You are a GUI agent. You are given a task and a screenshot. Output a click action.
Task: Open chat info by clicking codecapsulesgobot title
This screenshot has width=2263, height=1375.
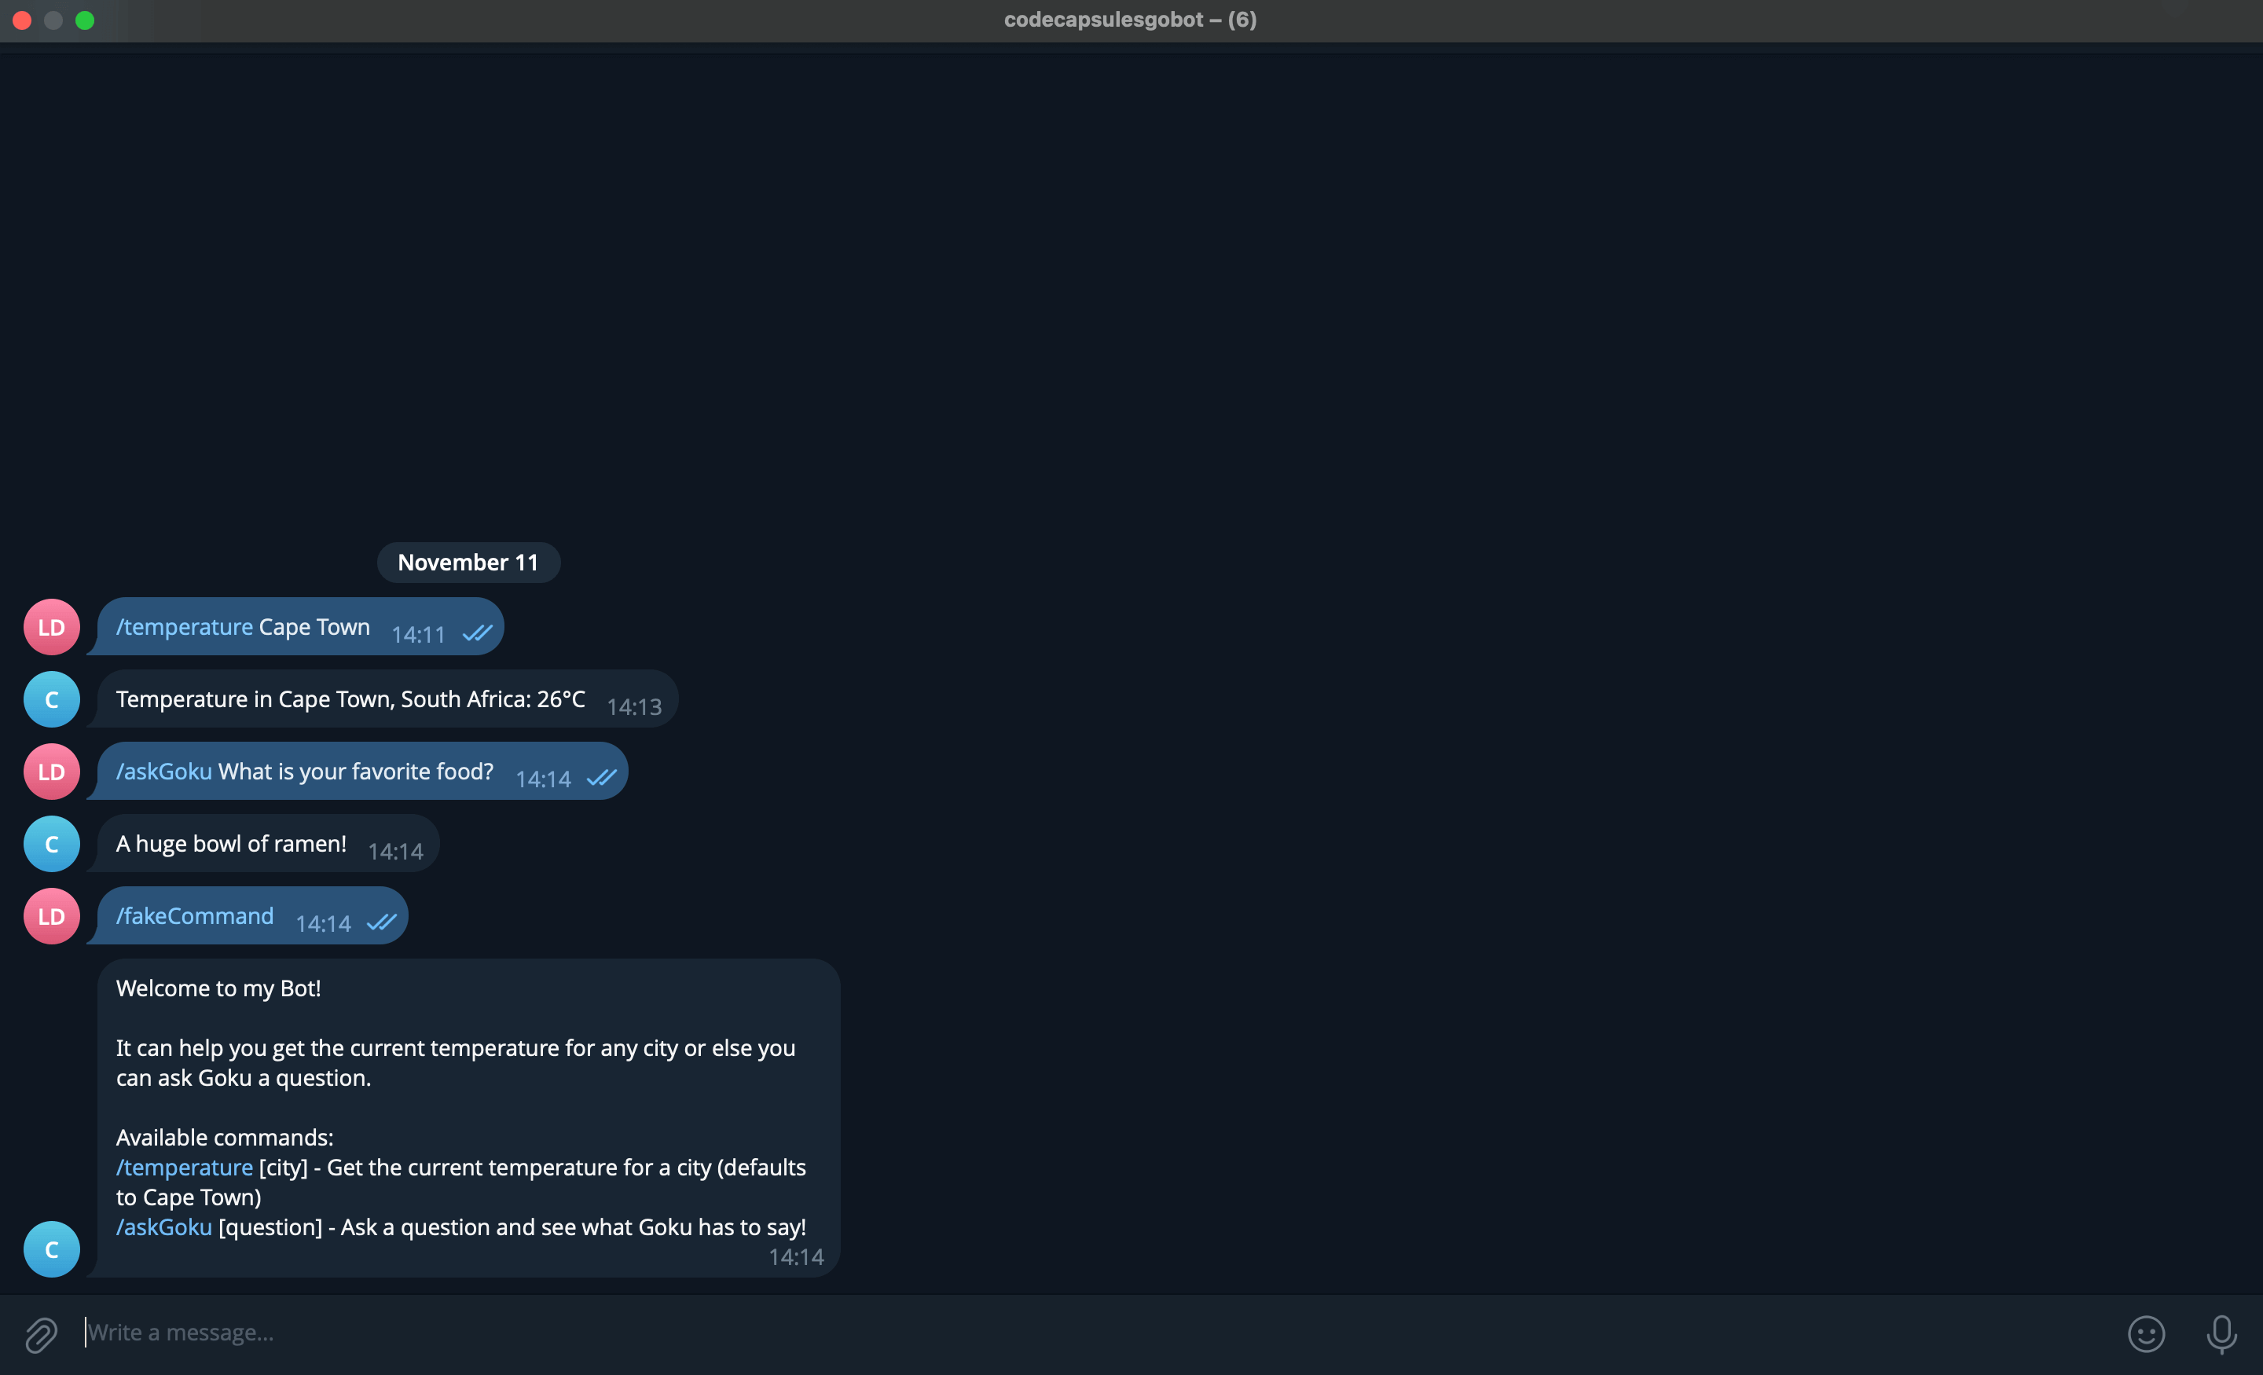tap(1131, 20)
